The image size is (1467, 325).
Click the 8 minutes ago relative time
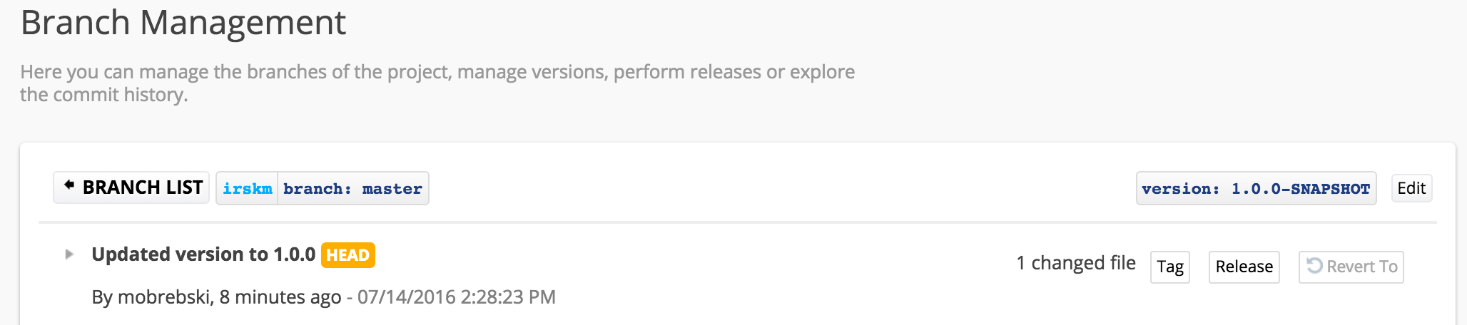[x=280, y=297]
